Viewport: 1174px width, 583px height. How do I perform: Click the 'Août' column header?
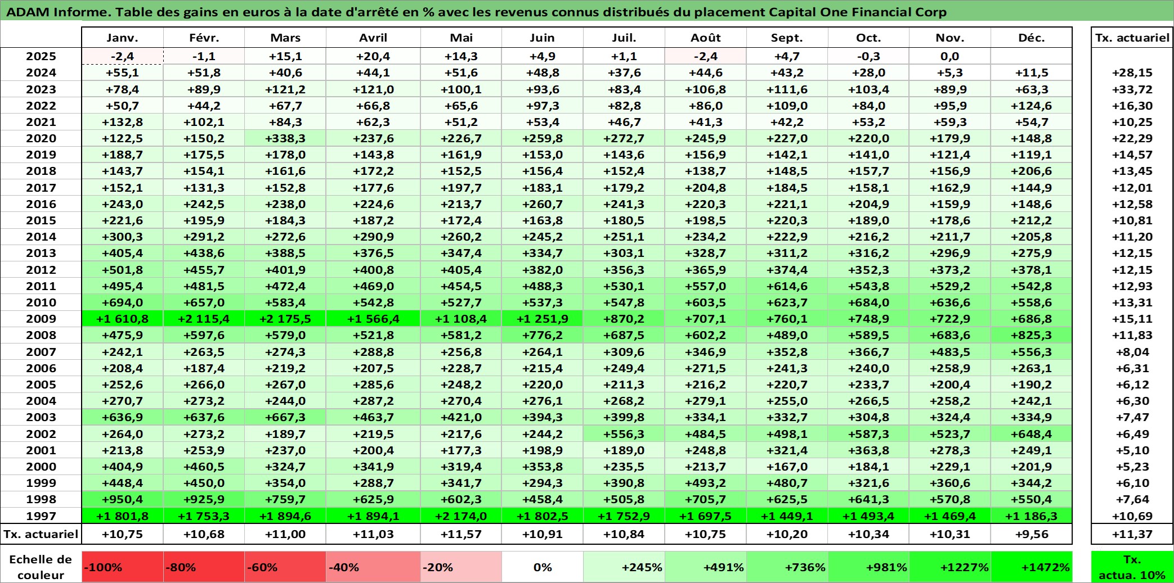[x=706, y=38]
